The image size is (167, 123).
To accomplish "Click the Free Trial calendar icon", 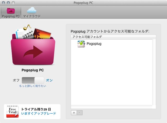I will [x=13, y=112].
